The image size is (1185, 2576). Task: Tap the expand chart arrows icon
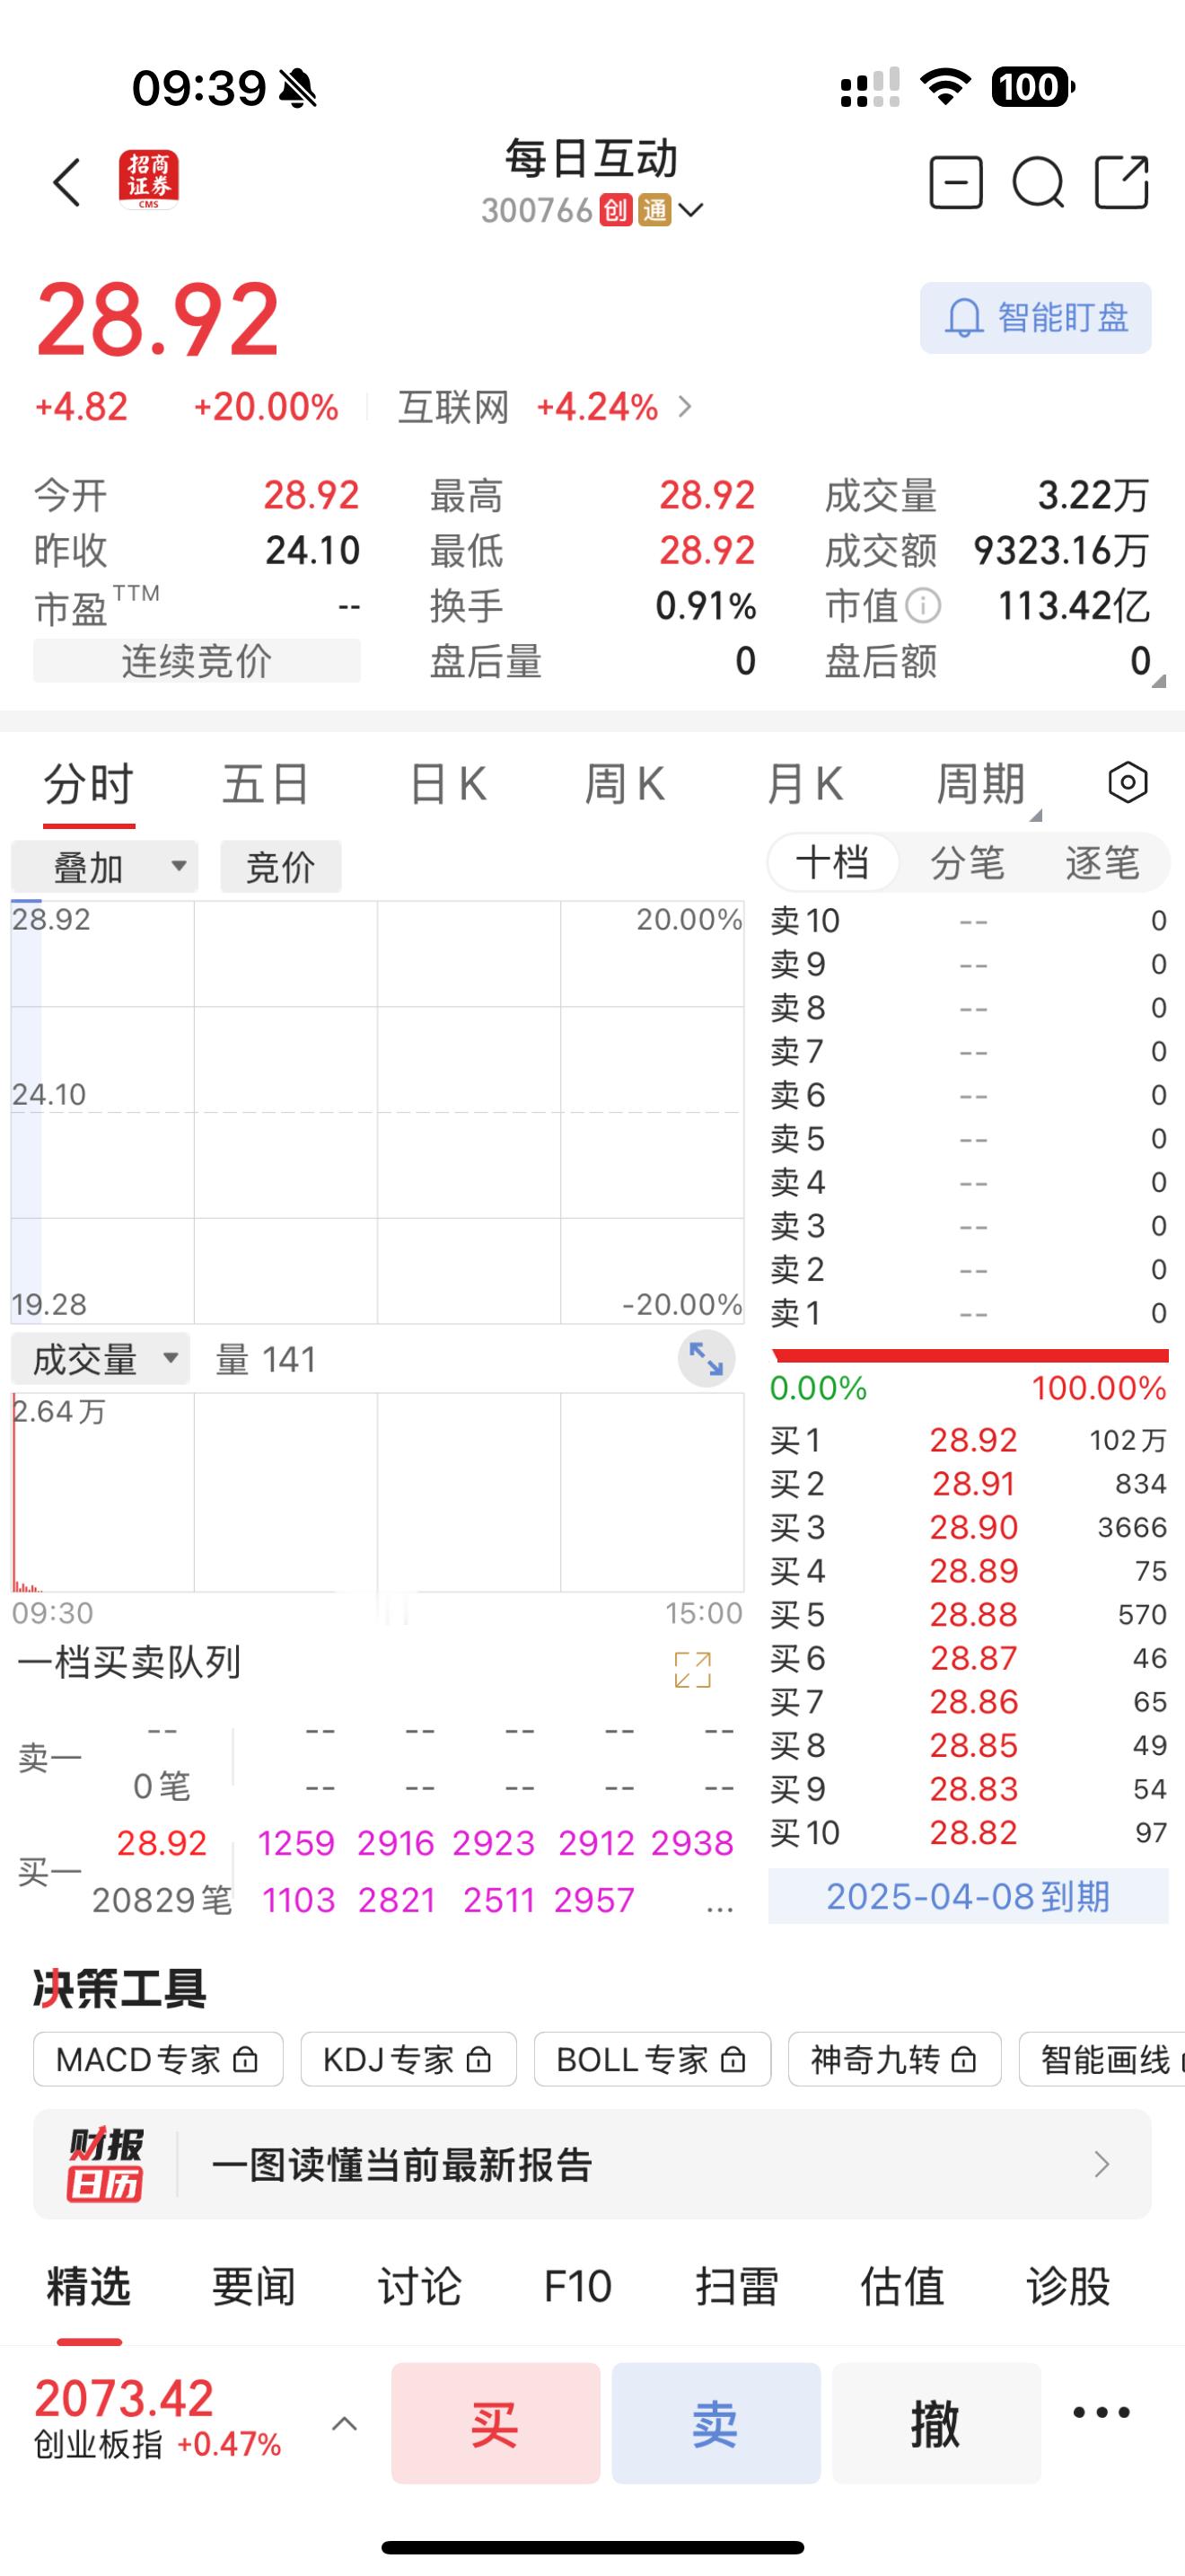(707, 1359)
